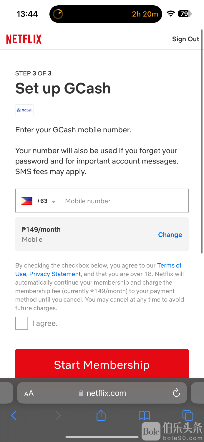Open Safari's share sheet icon
The width and height of the screenshot is (204, 442).
pos(101,415)
